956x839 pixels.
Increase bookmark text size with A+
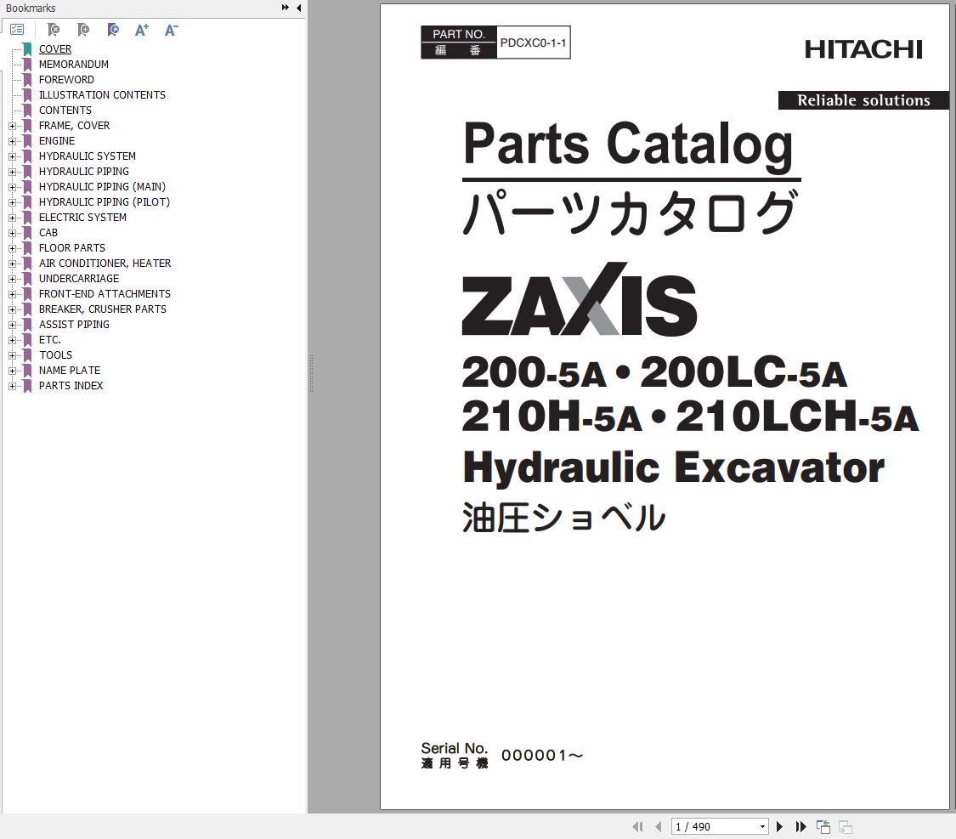141,30
